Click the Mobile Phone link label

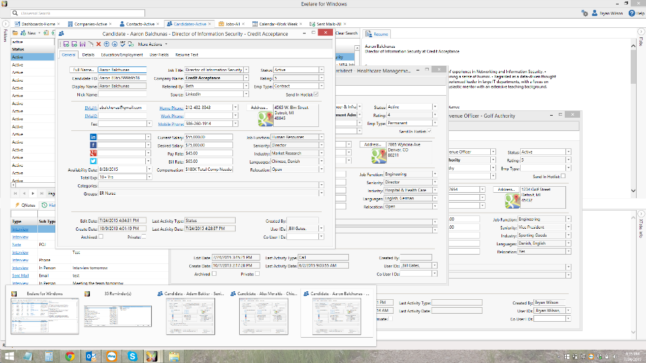tap(172, 124)
